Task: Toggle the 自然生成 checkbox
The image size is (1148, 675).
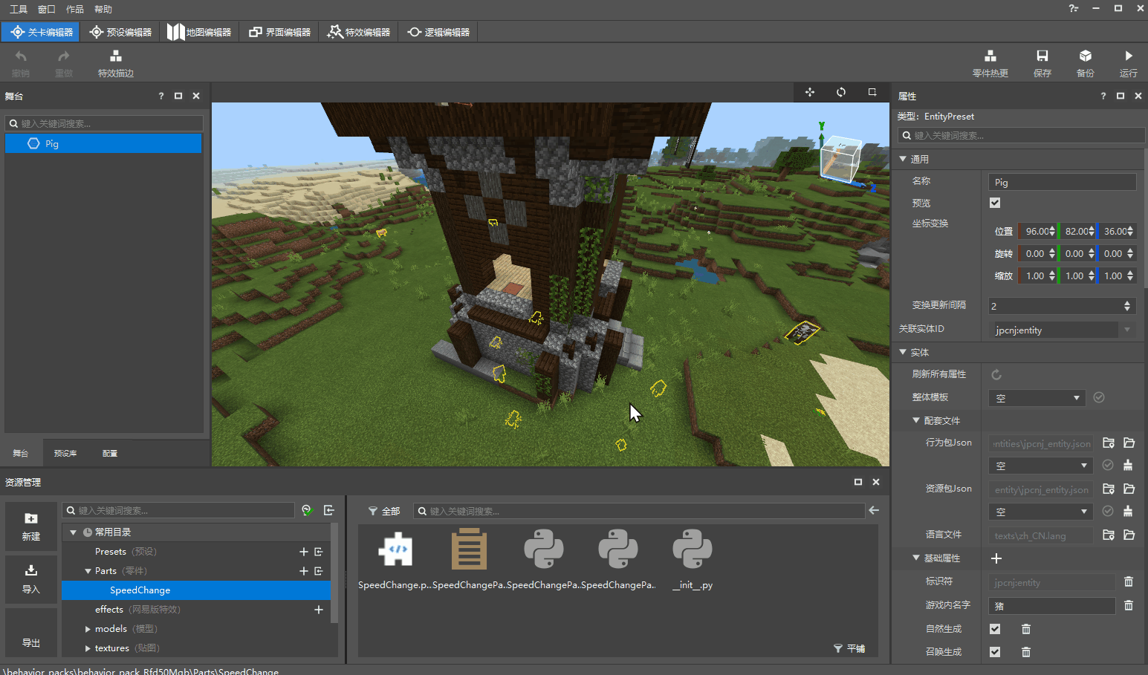Action: pyautogui.click(x=995, y=629)
